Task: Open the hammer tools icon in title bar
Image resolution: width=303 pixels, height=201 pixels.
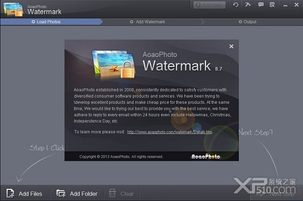Action: coord(247,5)
